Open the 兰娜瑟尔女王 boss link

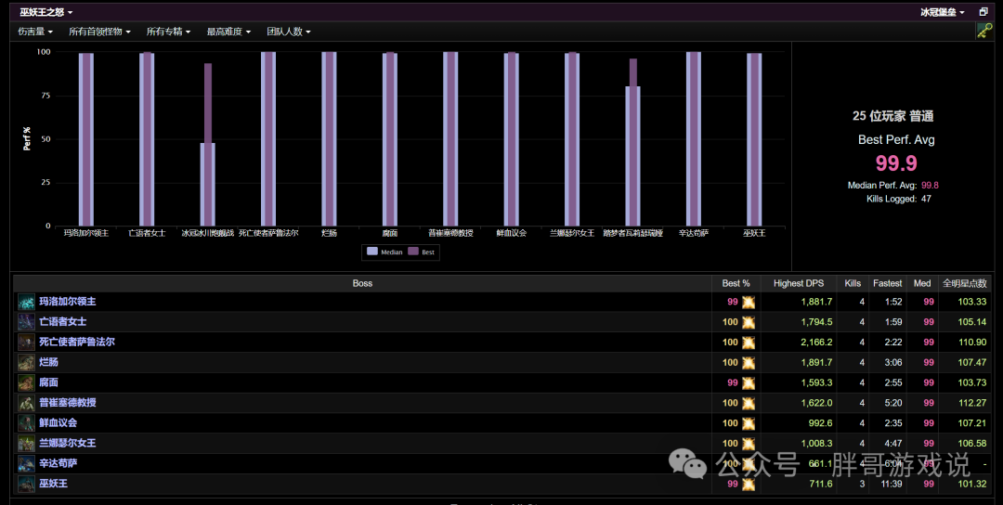tap(67, 443)
